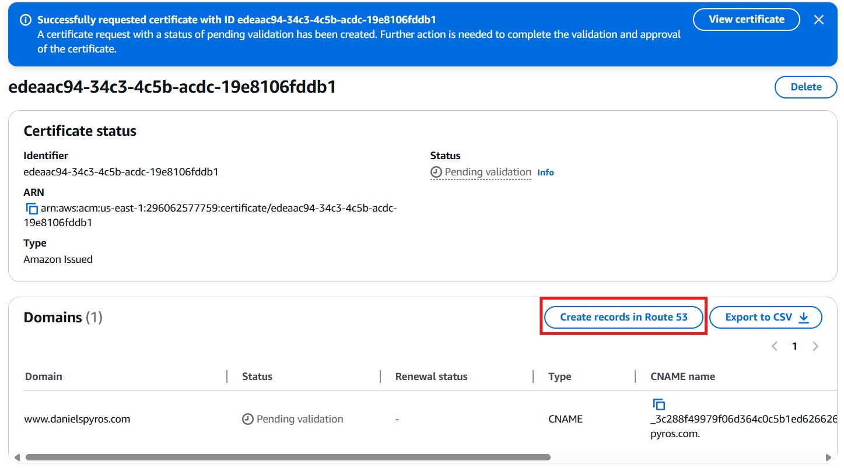Viewport: 844px width, 468px height.
Task: Select page 1 in the domains pagination
Action: point(794,346)
